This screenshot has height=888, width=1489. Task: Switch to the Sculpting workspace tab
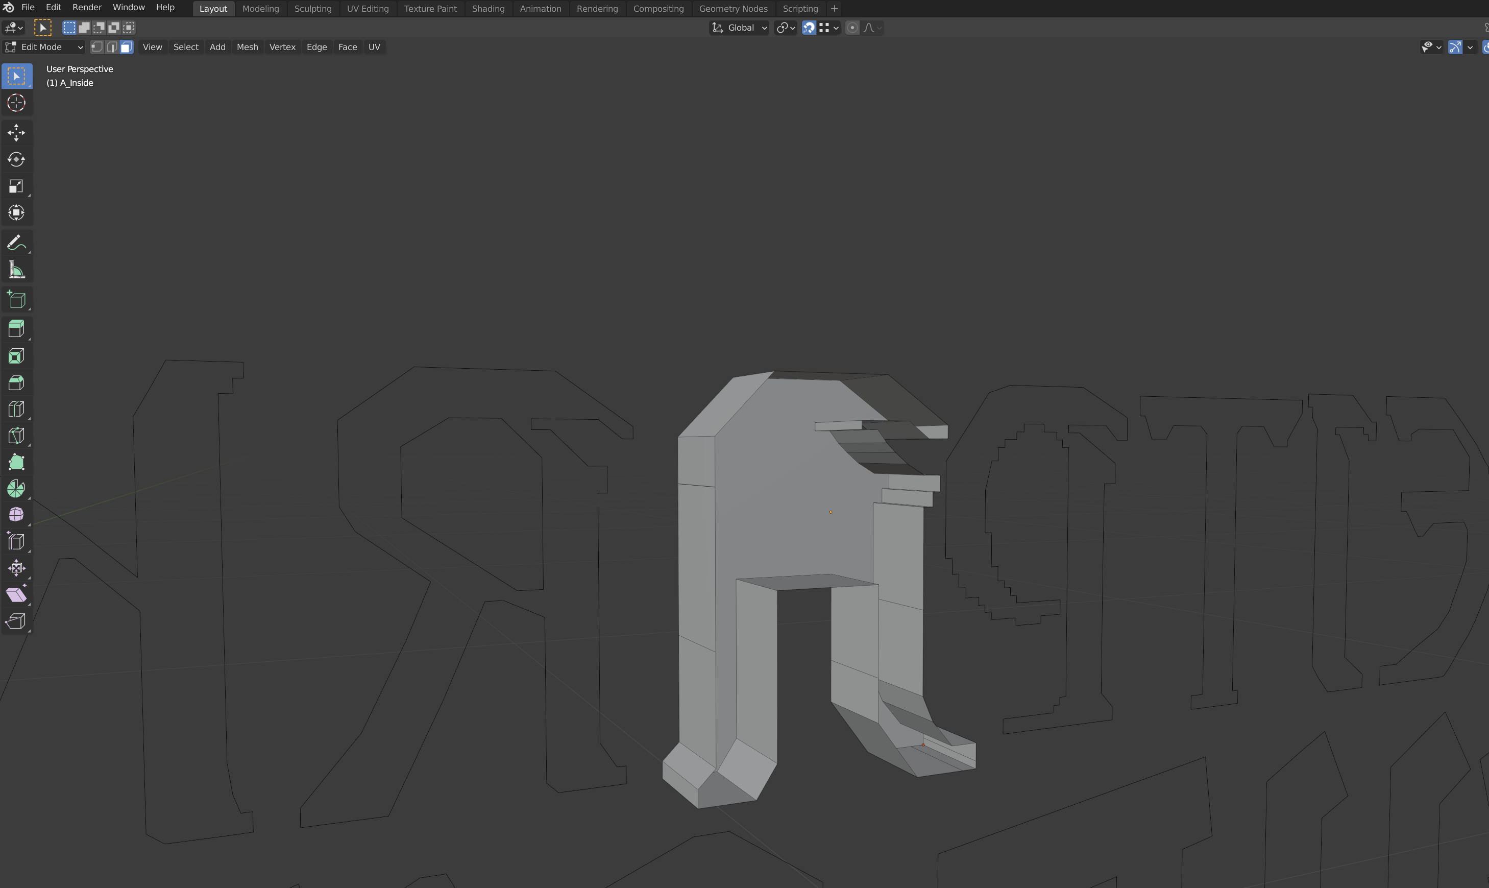click(x=313, y=8)
